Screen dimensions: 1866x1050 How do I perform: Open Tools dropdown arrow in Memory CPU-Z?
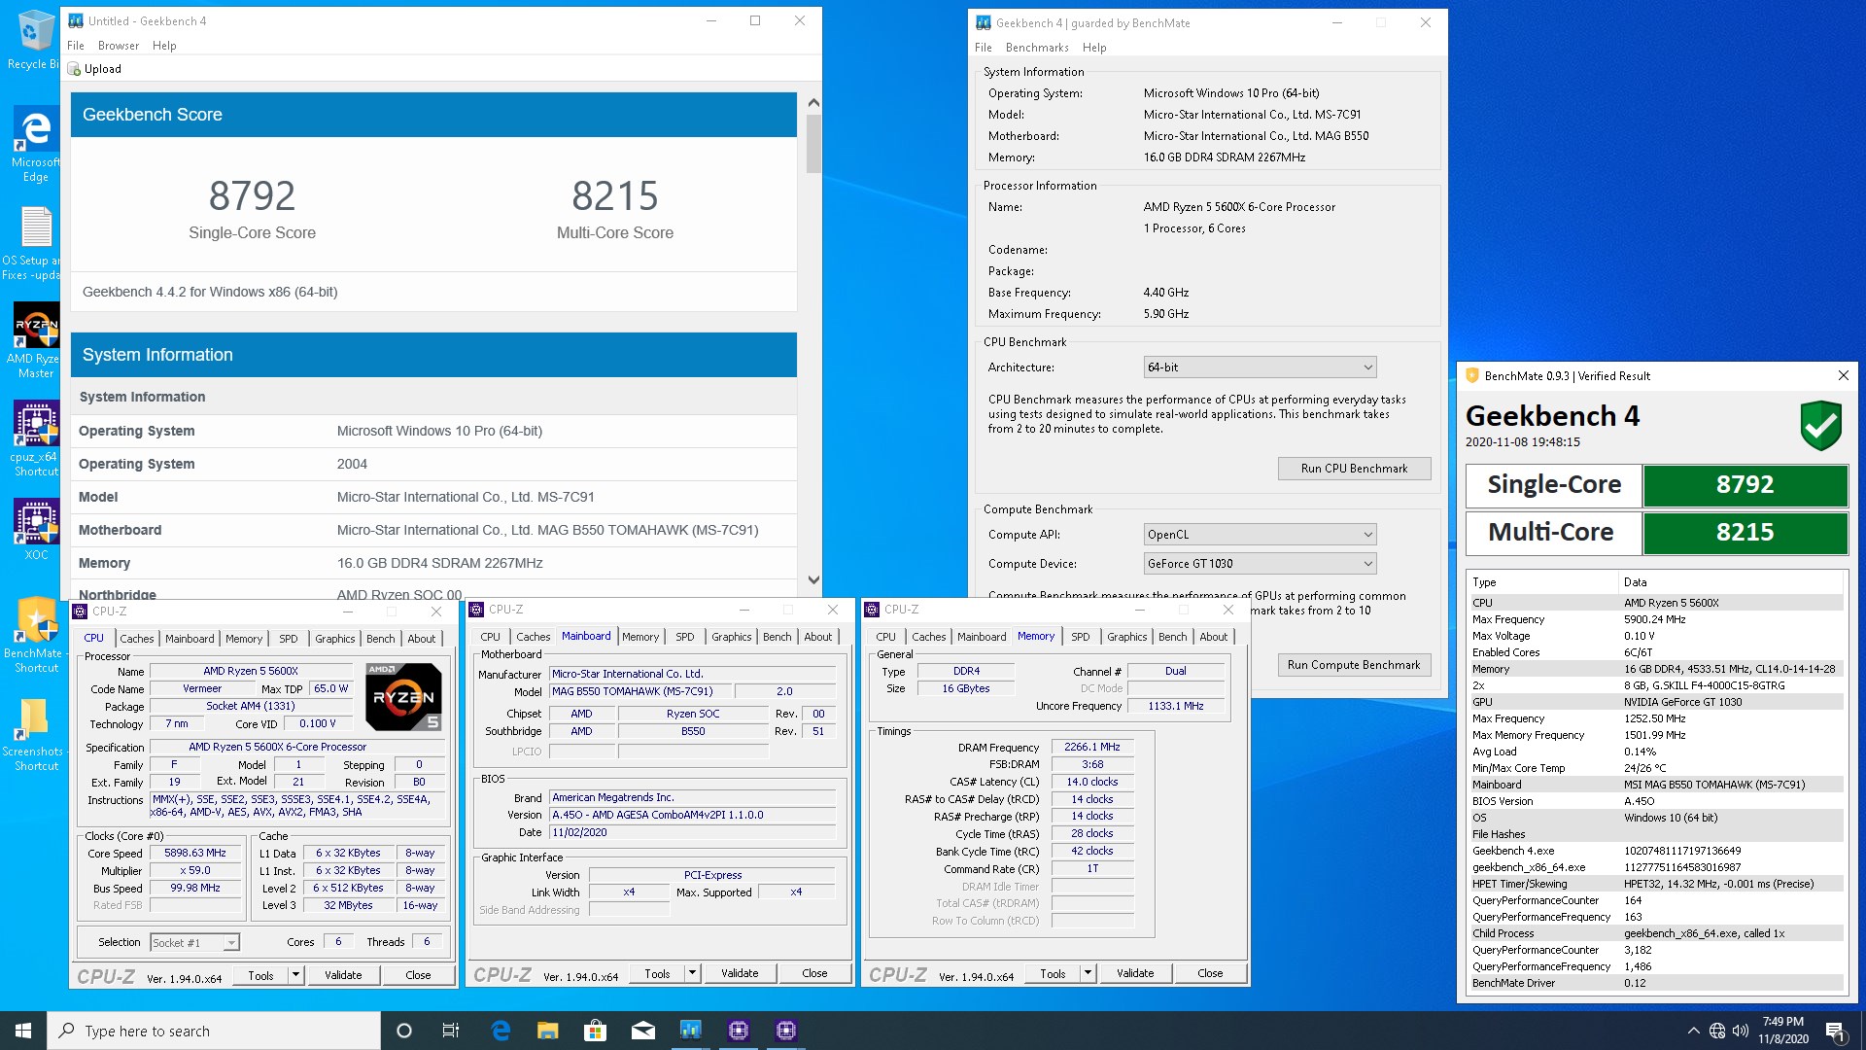(x=1088, y=973)
